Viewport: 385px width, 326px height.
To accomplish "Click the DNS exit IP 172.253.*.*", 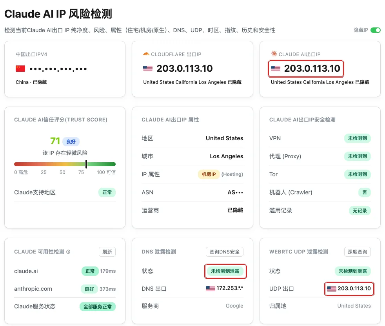I will tap(230, 288).
